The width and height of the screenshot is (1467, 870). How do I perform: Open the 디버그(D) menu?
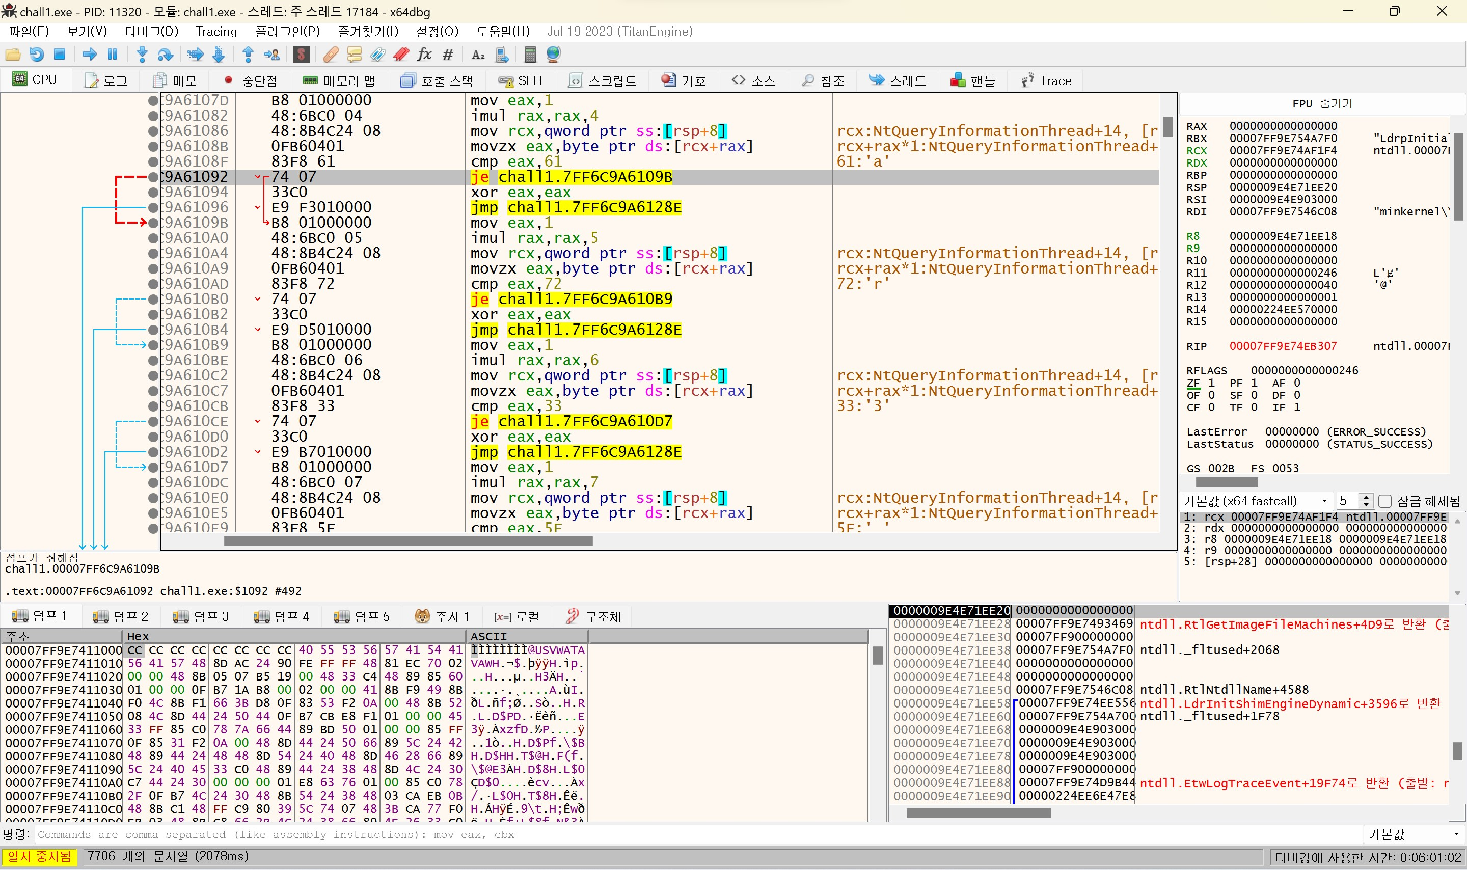151,31
